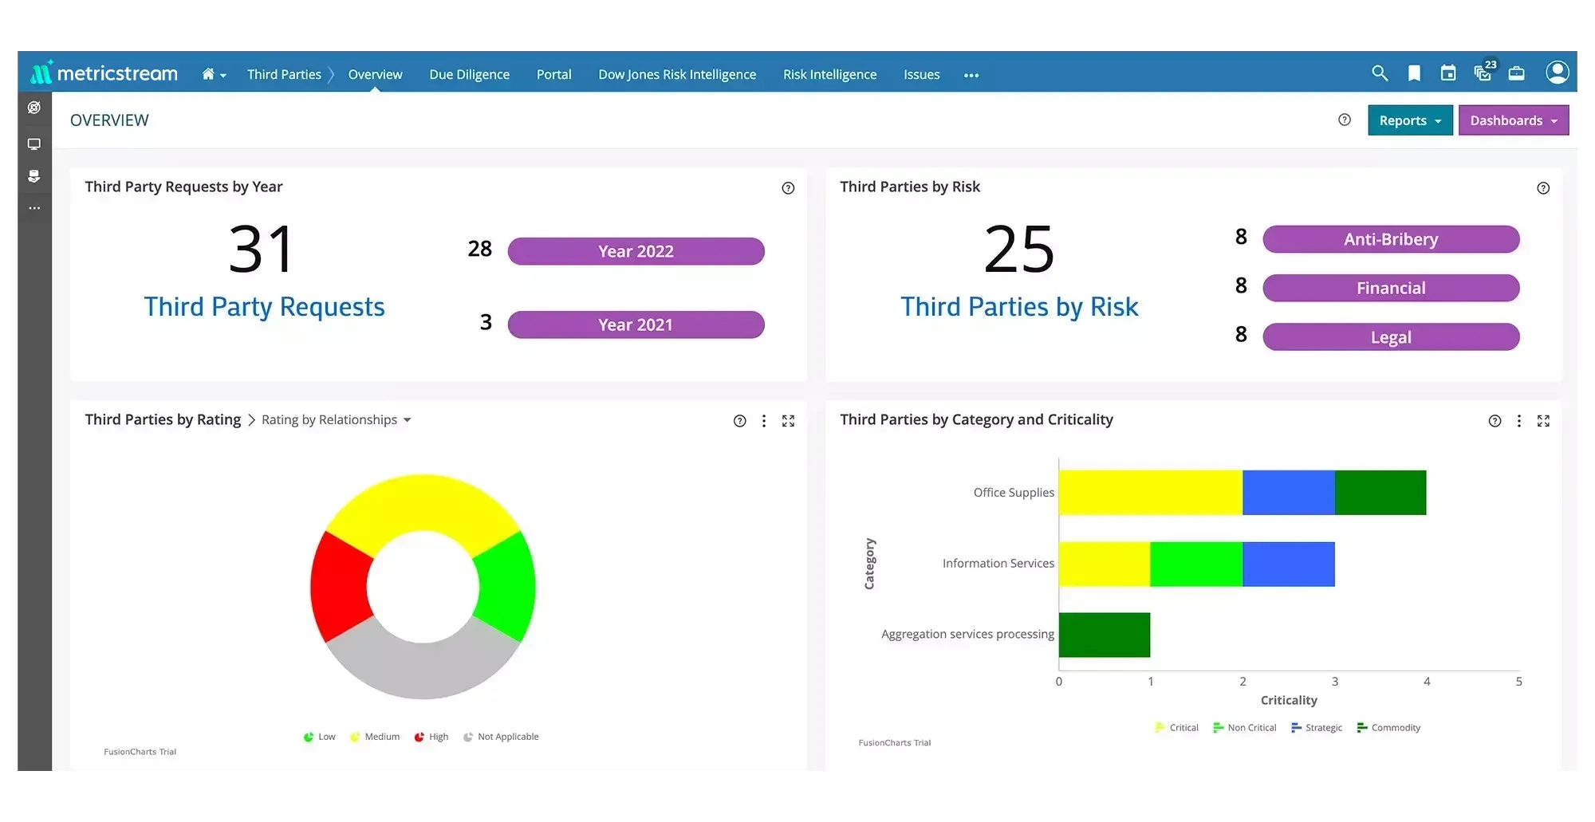1595x822 pixels.
Task: Open the Rating by Relationships selector
Action: (335, 419)
